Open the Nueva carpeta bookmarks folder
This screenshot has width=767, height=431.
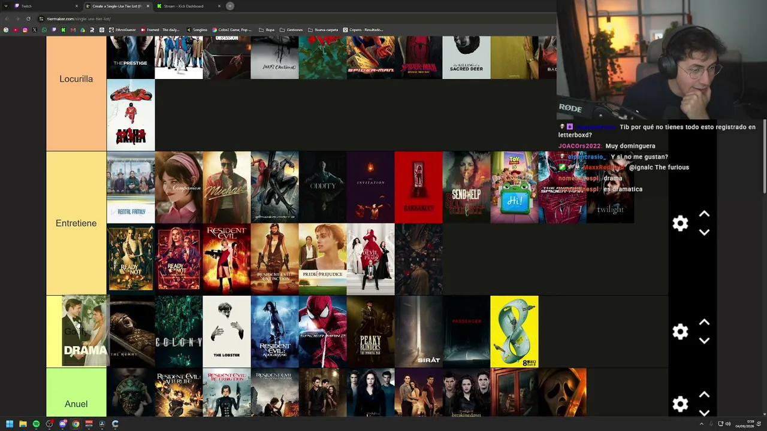323,30
